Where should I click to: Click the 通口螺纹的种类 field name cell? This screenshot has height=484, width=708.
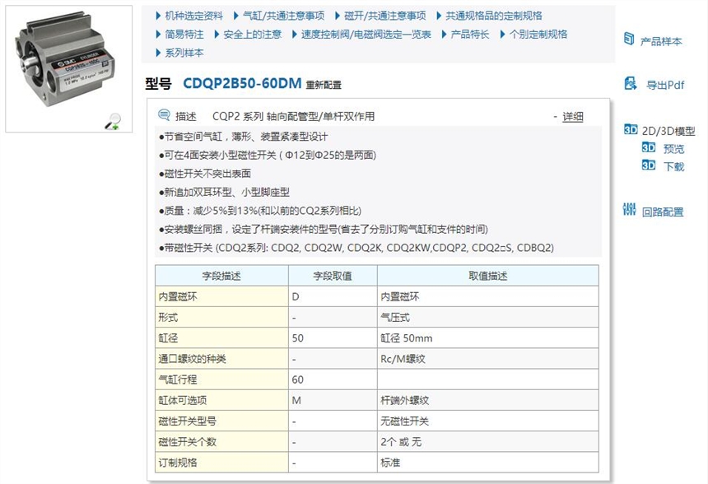[x=221, y=359]
